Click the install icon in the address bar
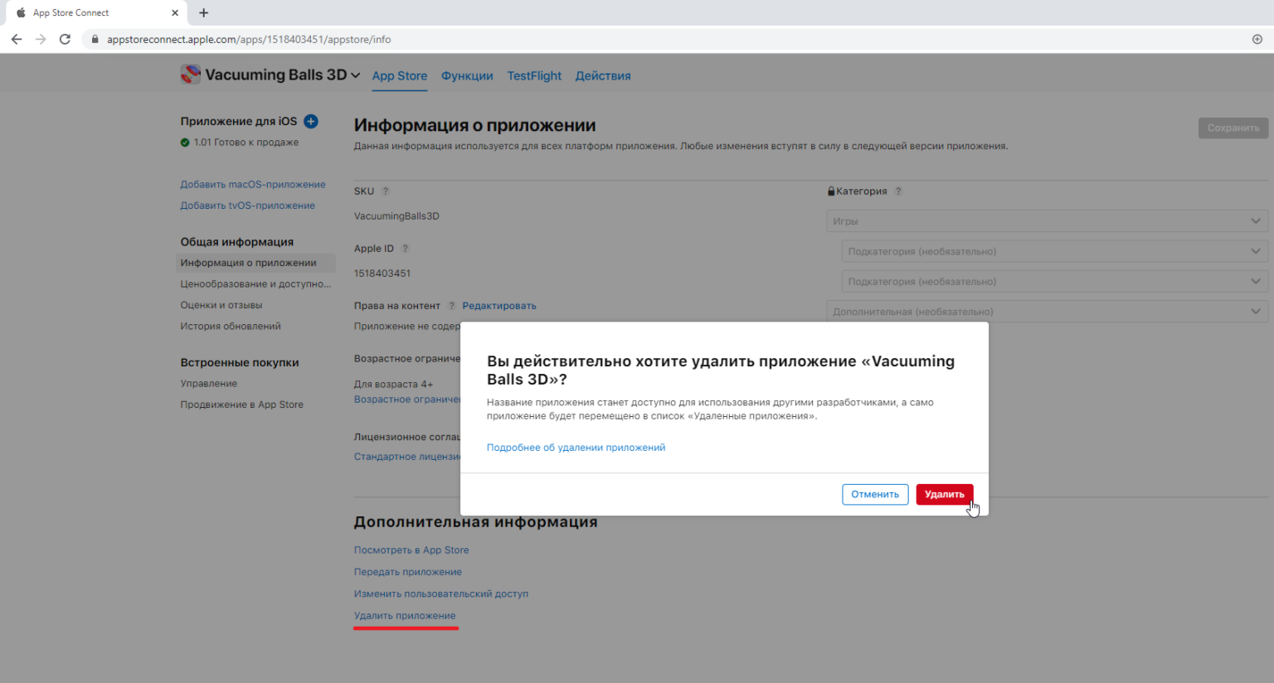 [1257, 39]
